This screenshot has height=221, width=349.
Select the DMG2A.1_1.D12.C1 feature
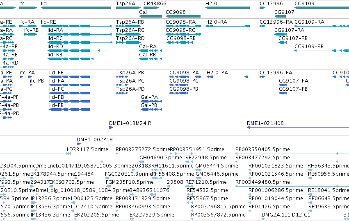click(263, 219)
